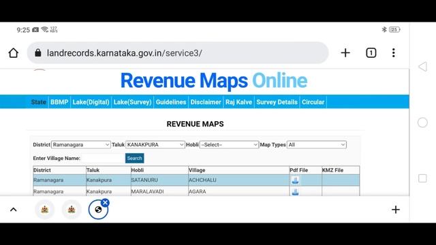The height and width of the screenshot is (245, 436).
Task: Select the ACHCHALU village cell
Action: pyautogui.click(x=238, y=180)
